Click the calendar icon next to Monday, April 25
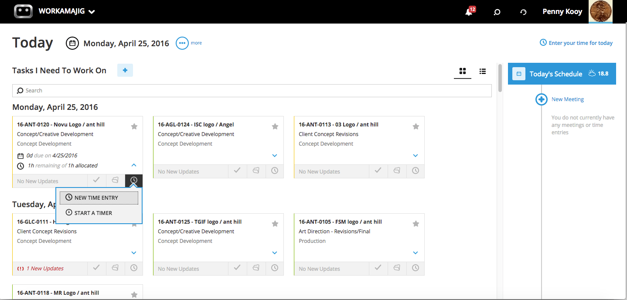Image resolution: width=627 pixels, height=300 pixels. click(x=72, y=43)
